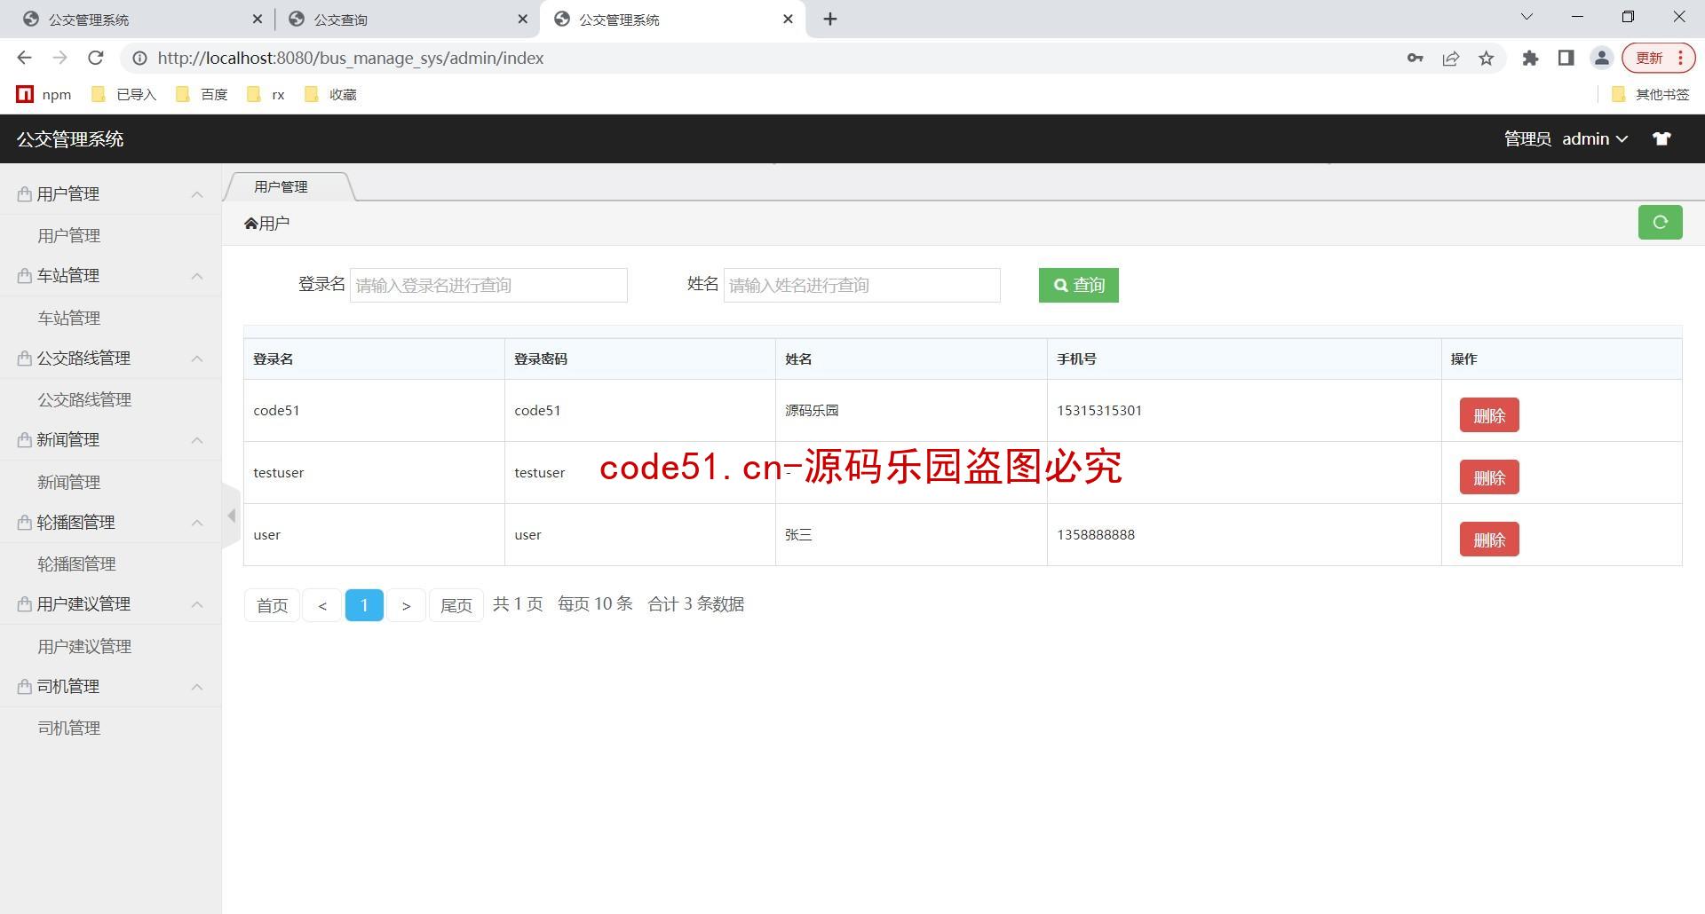This screenshot has width=1705, height=914.
Task: Focus the 姓名 search input
Action: (861, 285)
